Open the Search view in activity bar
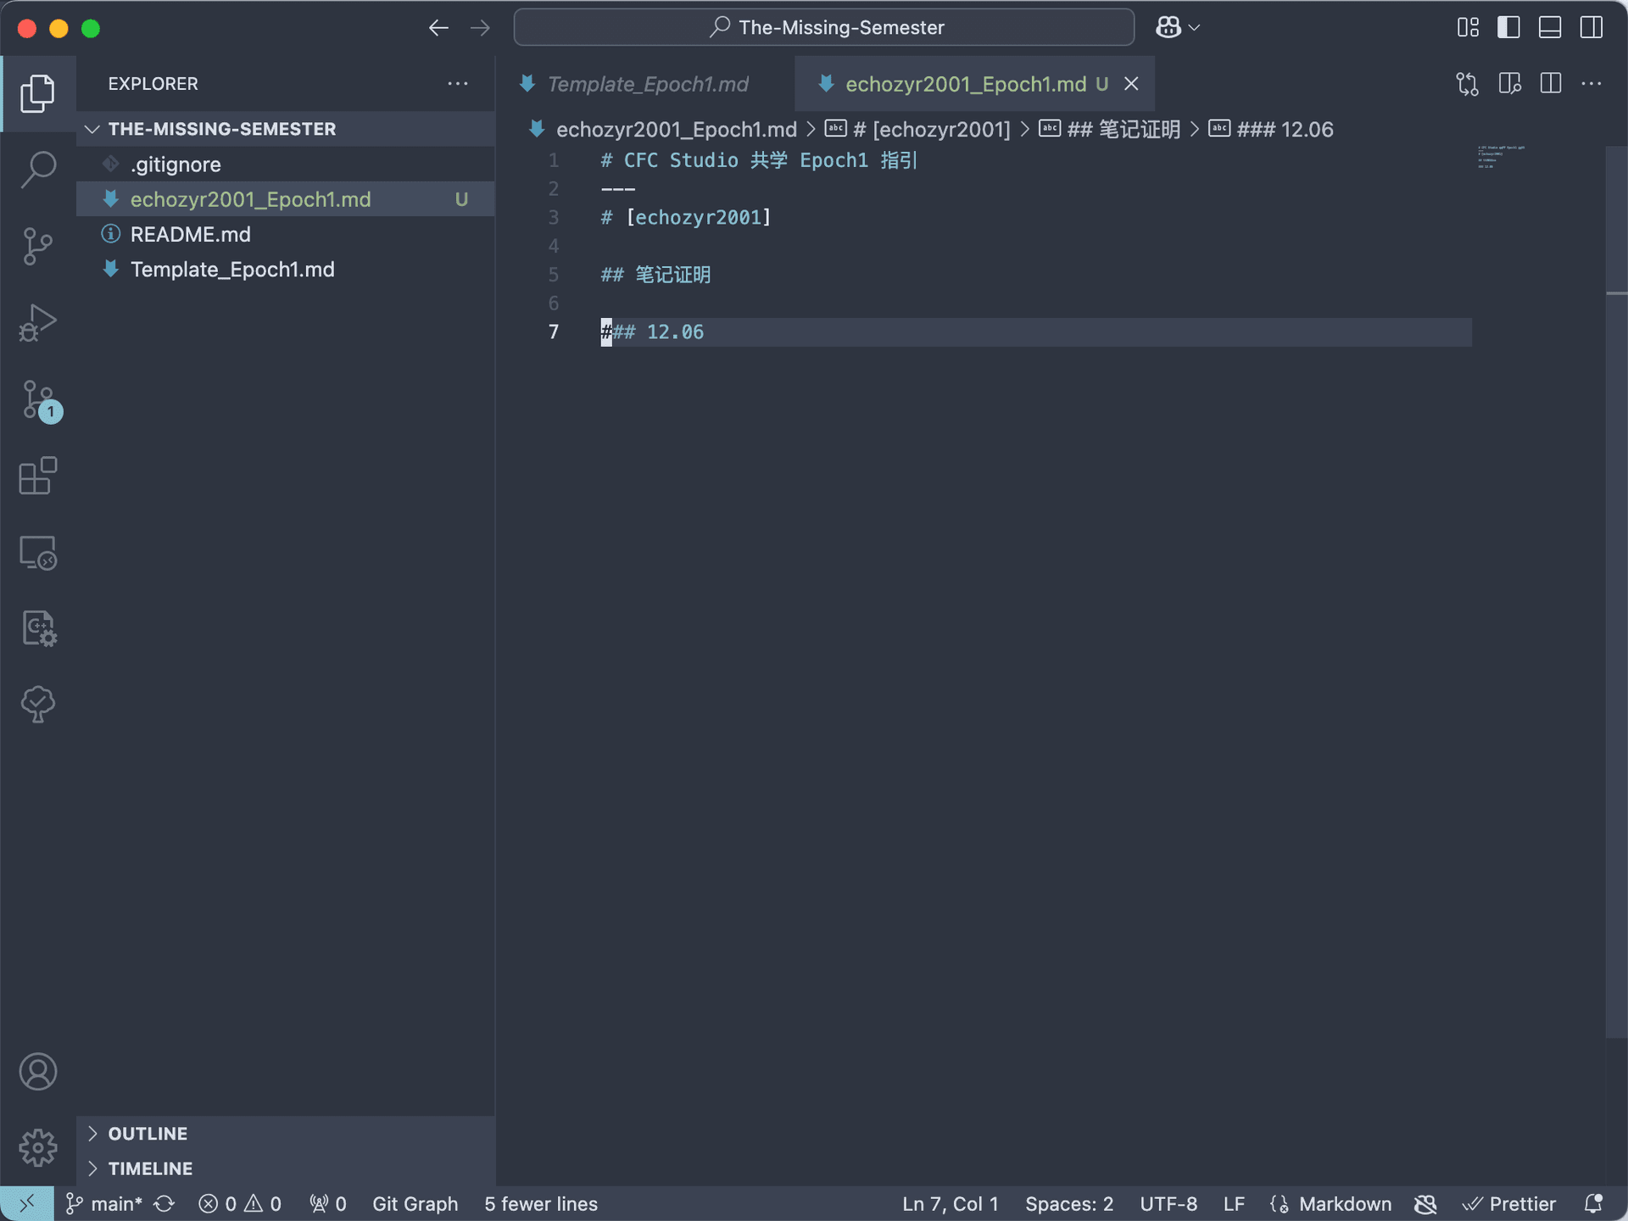The width and height of the screenshot is (1628, 1221). pos(38,169)
